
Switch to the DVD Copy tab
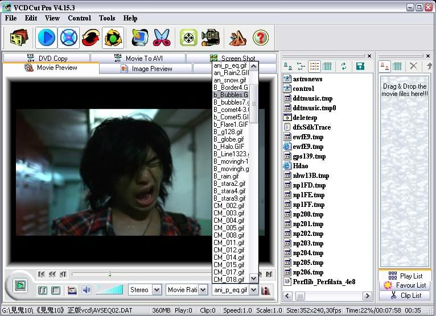(x=47, y=58)
